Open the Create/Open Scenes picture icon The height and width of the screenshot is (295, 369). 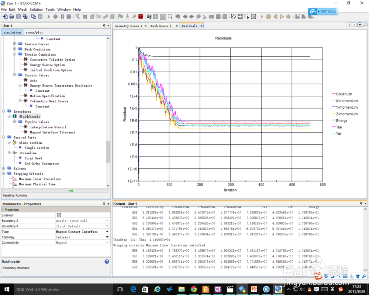[149, 17]
